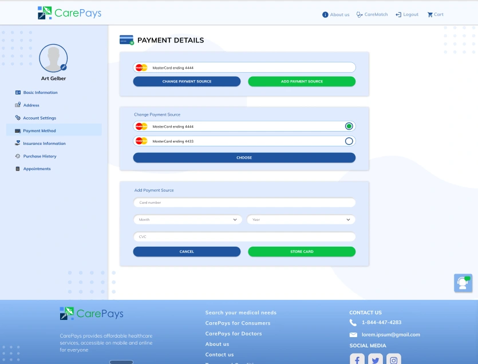Open the Instagram social media icon
Screen dimensions: 478x364
click(393, 360)
